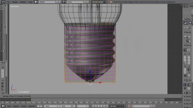Open the Help menu

click(30, 2)
